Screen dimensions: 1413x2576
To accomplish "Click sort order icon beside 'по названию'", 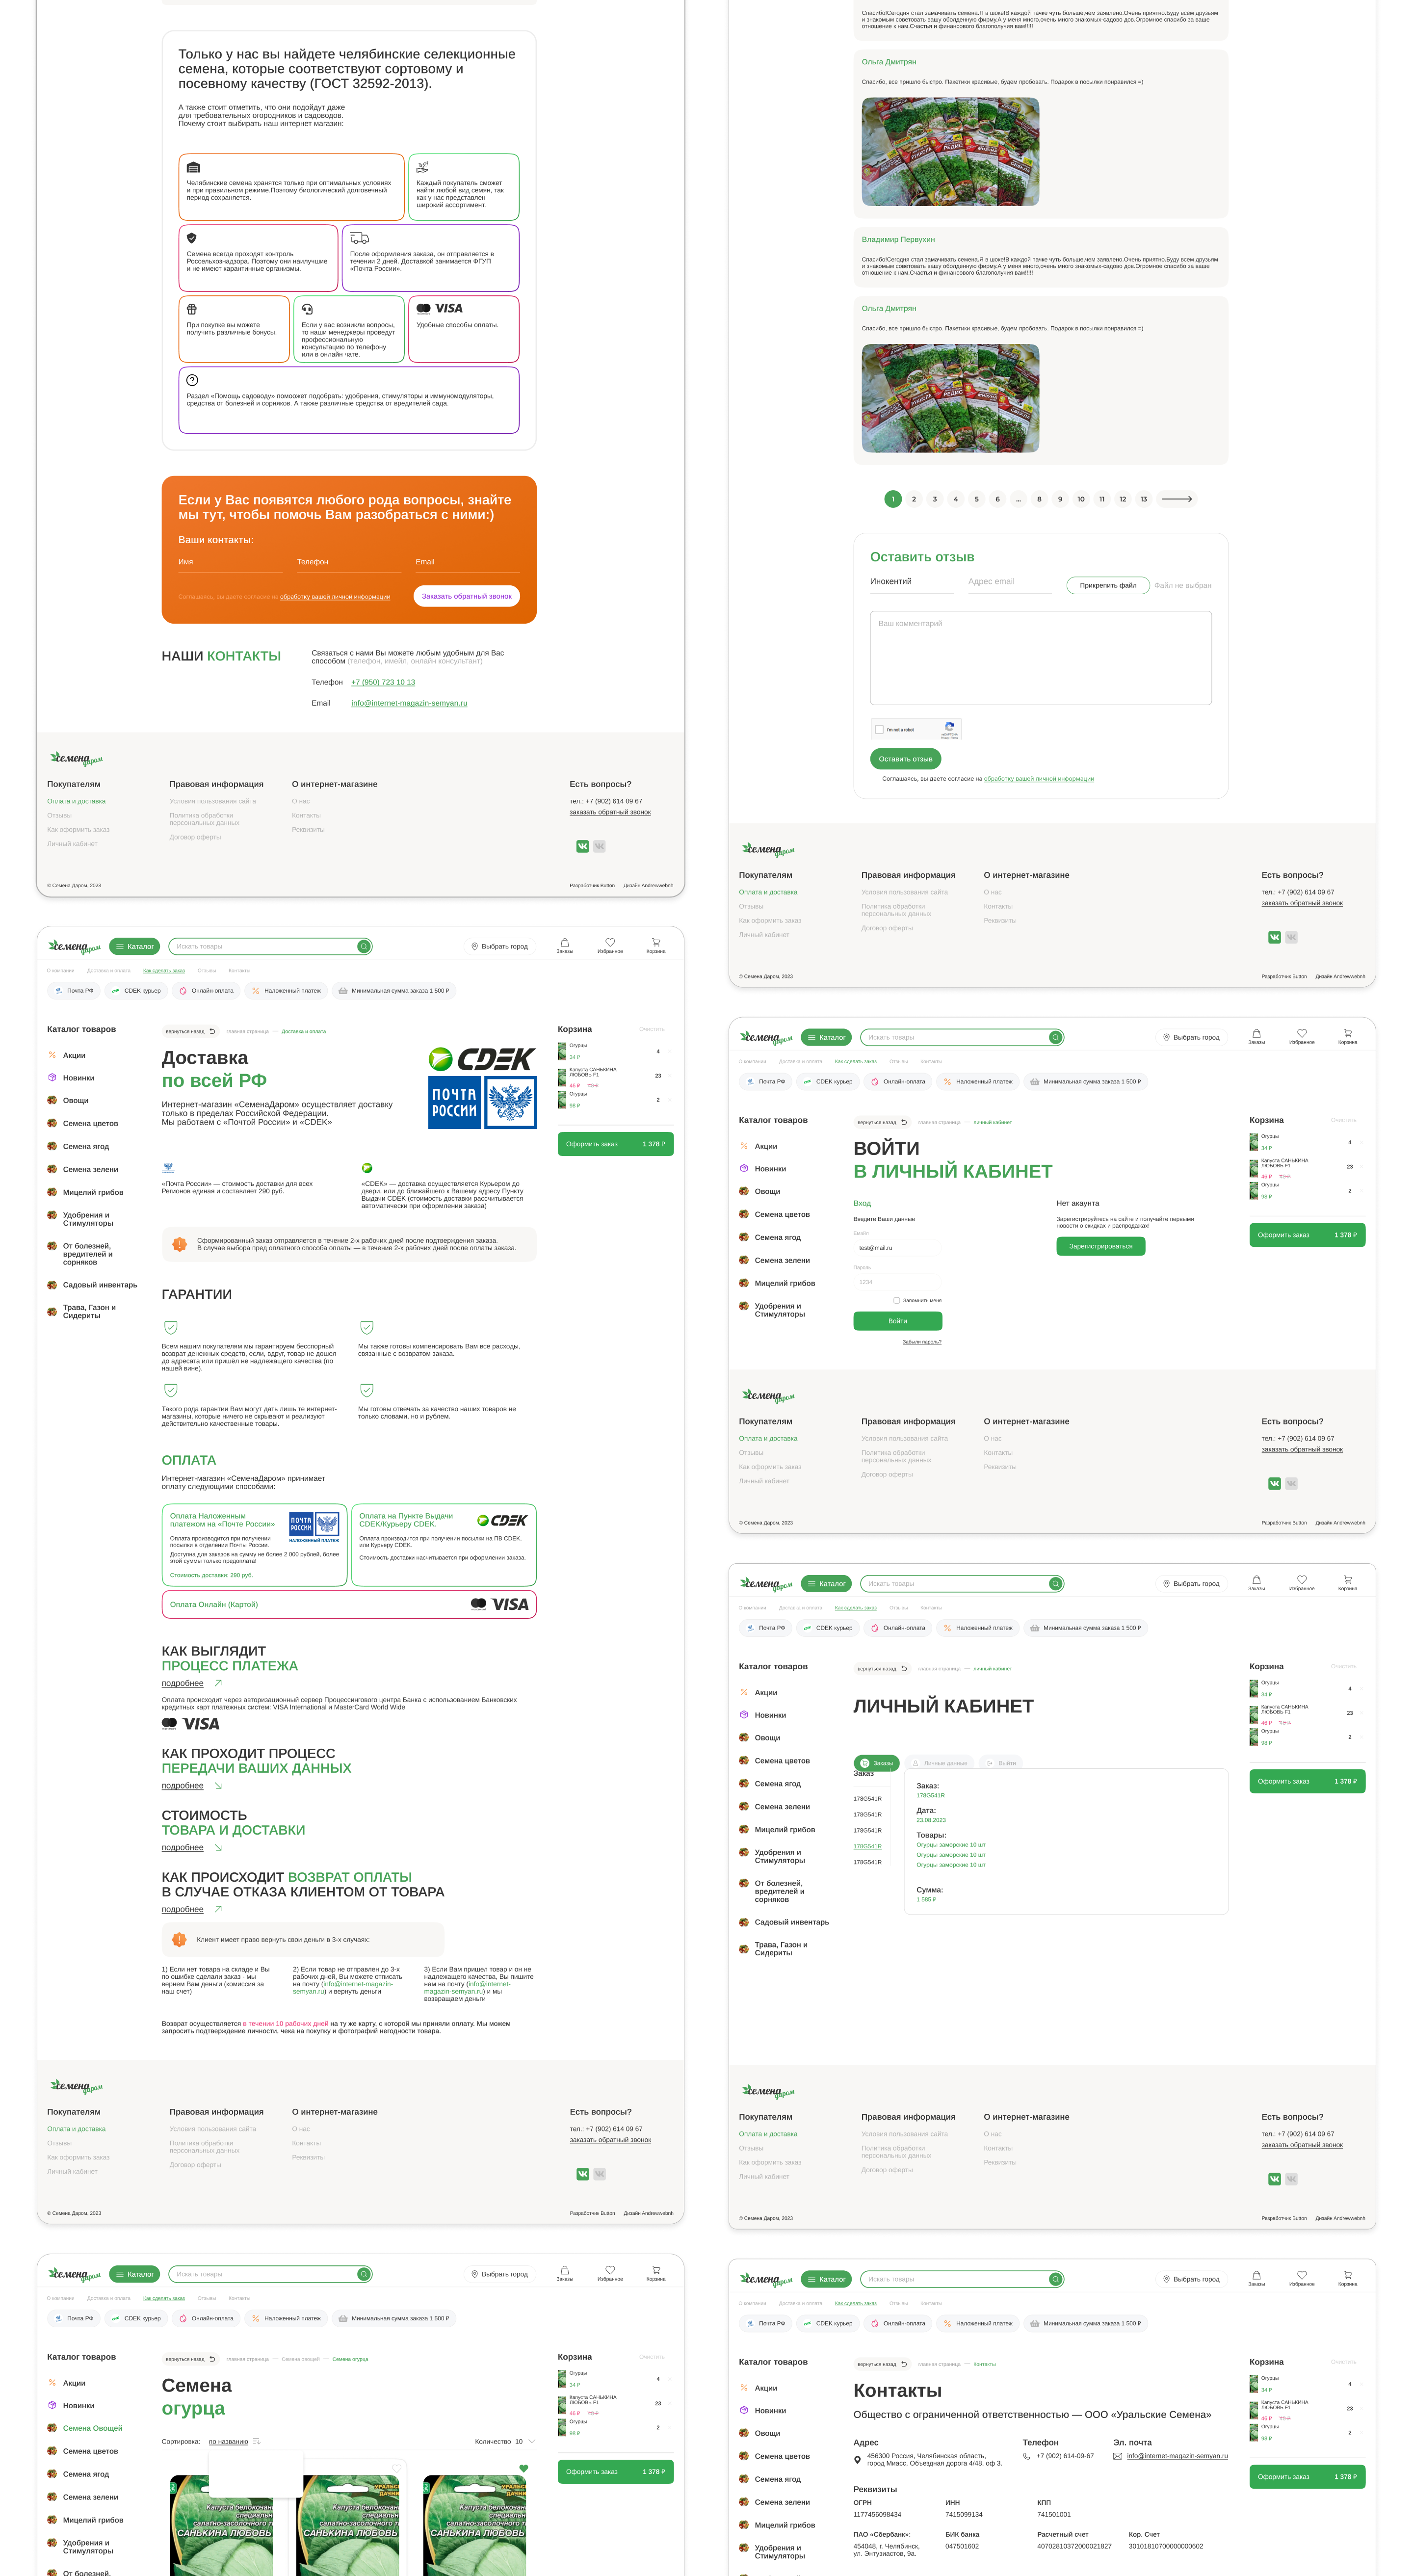I will tap(257, 2442).
